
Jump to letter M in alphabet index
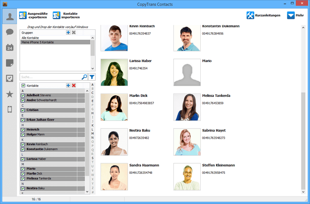pos(93,133)
